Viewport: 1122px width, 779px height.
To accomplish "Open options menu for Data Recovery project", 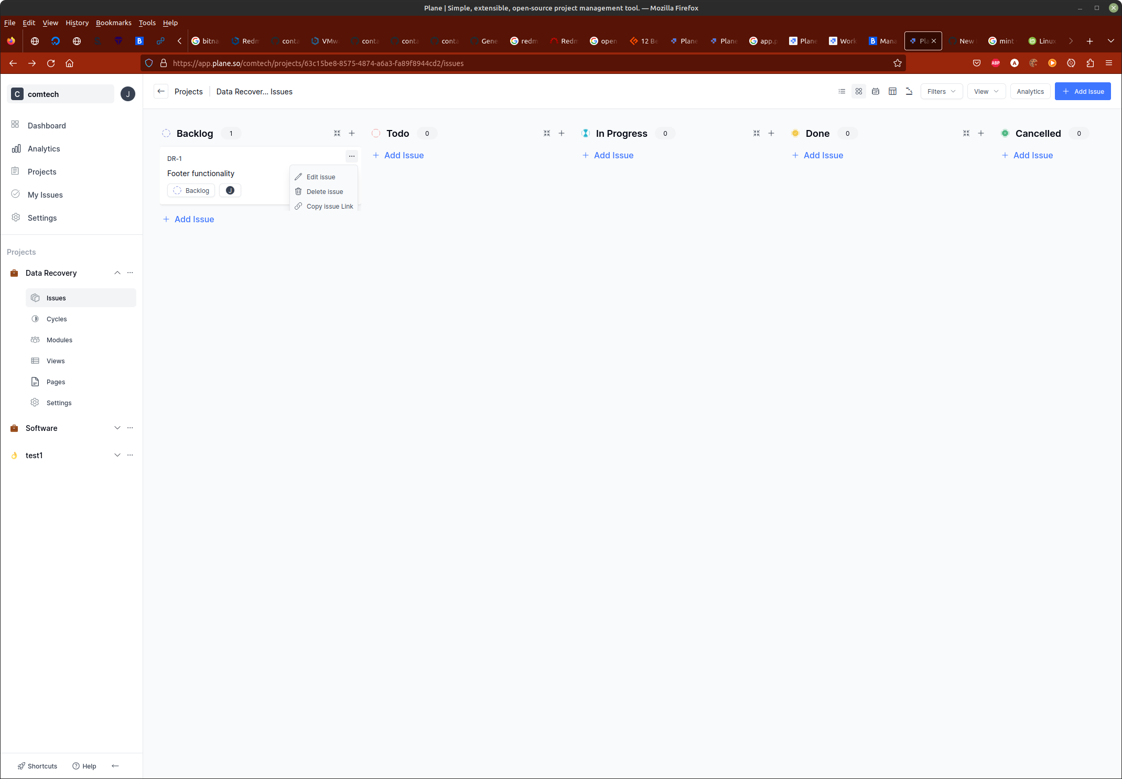I will pos(130,273).
